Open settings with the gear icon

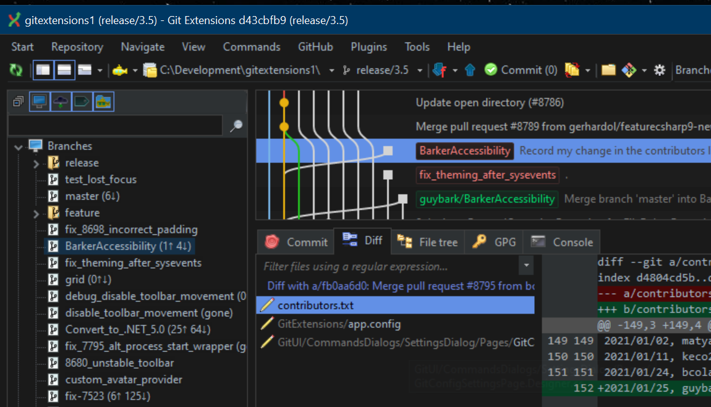pos(659,70)
